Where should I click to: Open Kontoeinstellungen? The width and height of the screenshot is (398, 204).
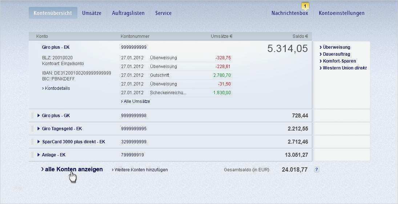pos(341,13)
